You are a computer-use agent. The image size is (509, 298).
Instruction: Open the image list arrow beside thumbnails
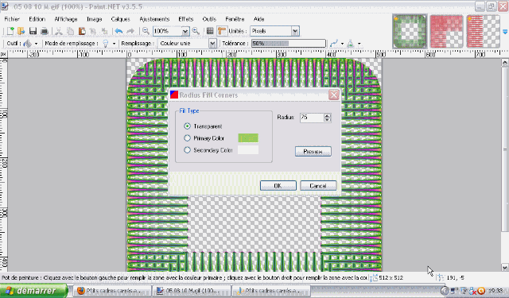click(x=505, y=32)
